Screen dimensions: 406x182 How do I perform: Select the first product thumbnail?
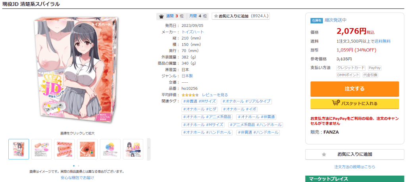[x=19, y=149]
